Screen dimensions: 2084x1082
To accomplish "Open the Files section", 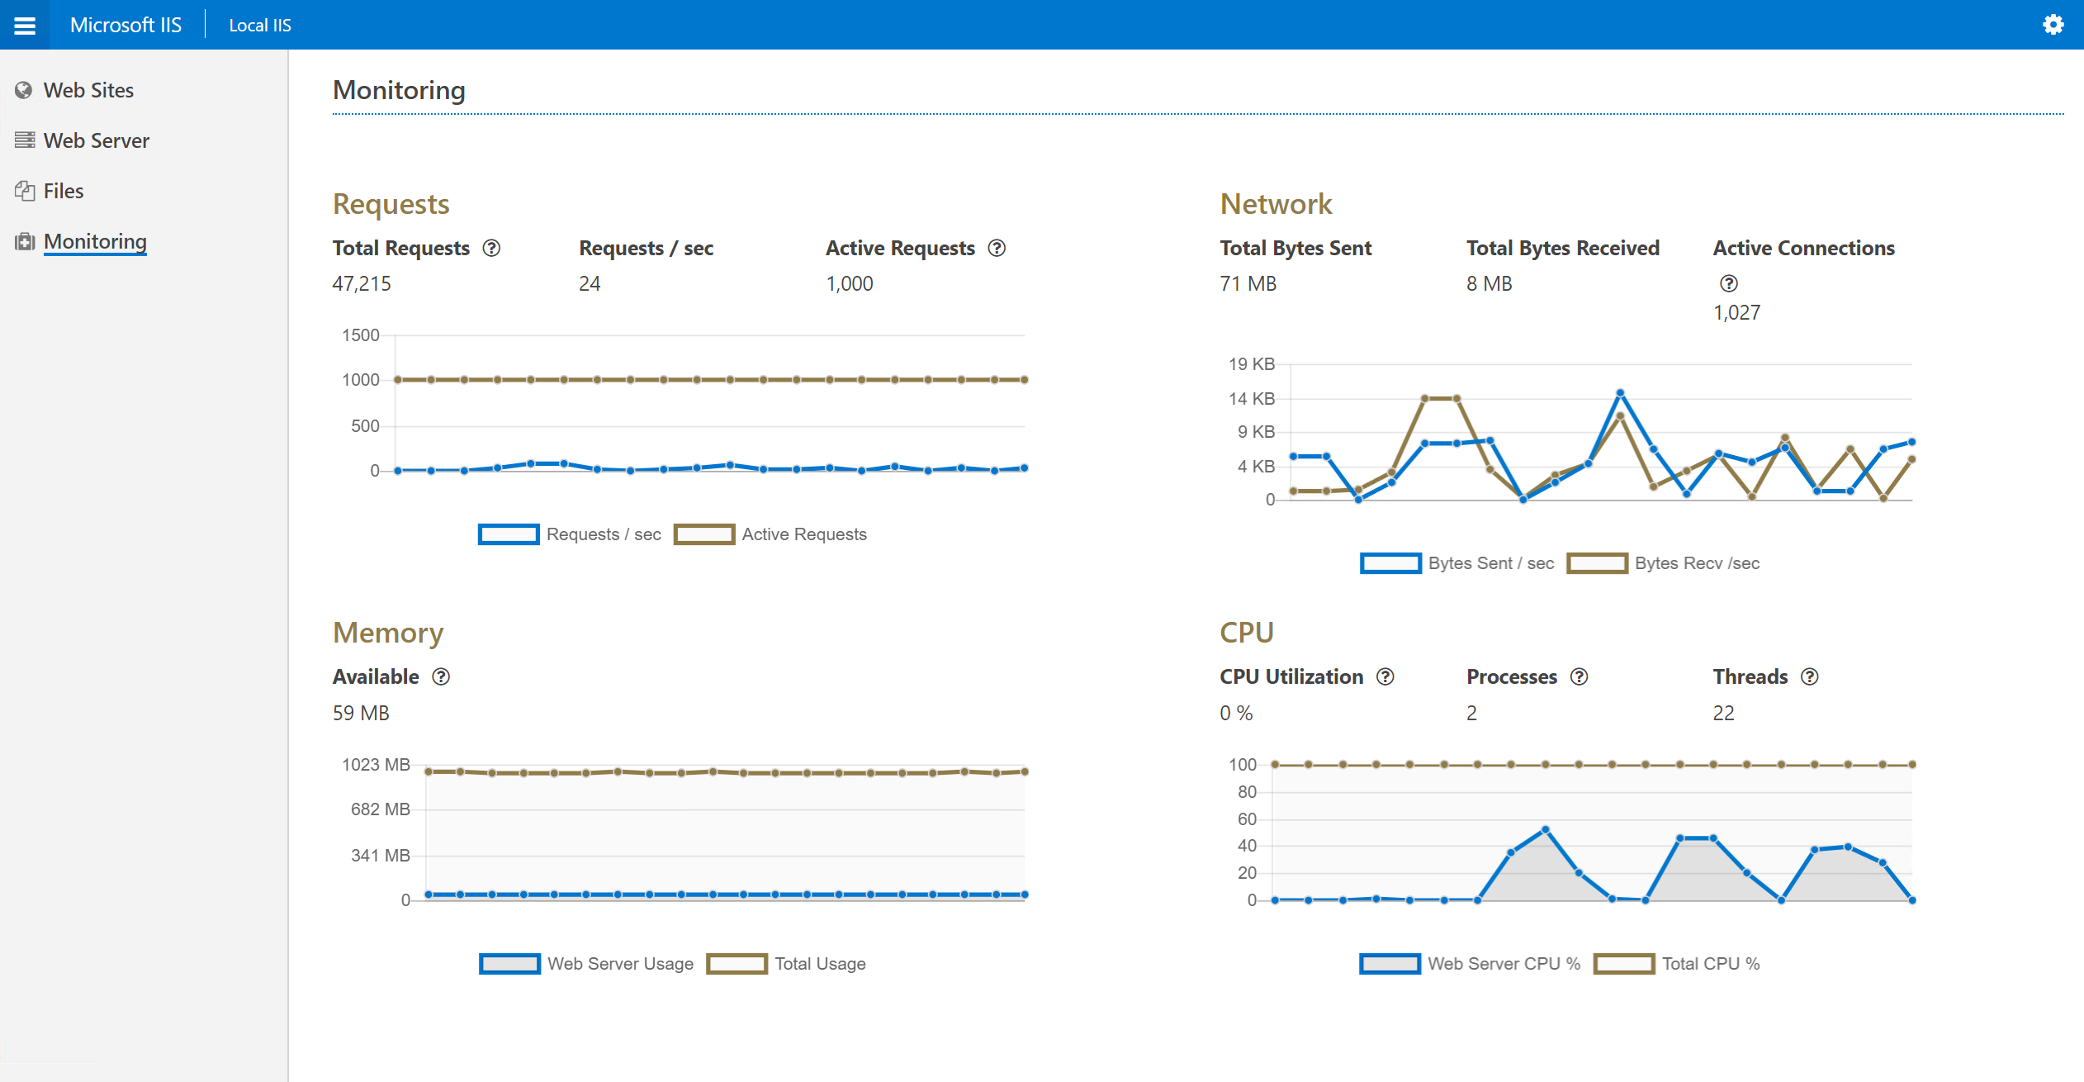I will (63, 190).
